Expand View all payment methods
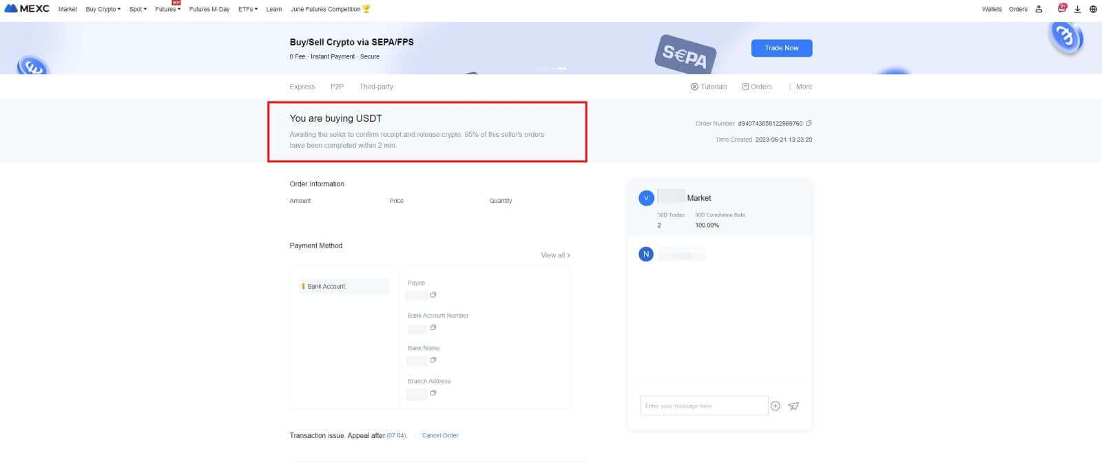The image size is (1102, 471). coord(555,255)
